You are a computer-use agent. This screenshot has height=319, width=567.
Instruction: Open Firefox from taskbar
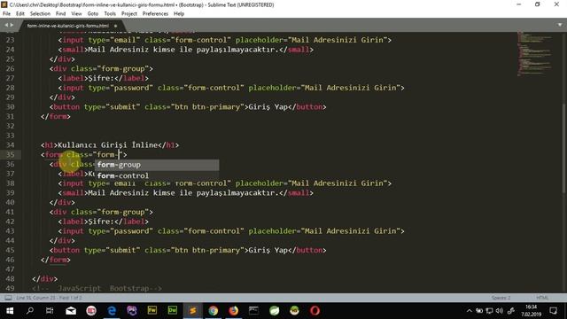coord(234,311)
